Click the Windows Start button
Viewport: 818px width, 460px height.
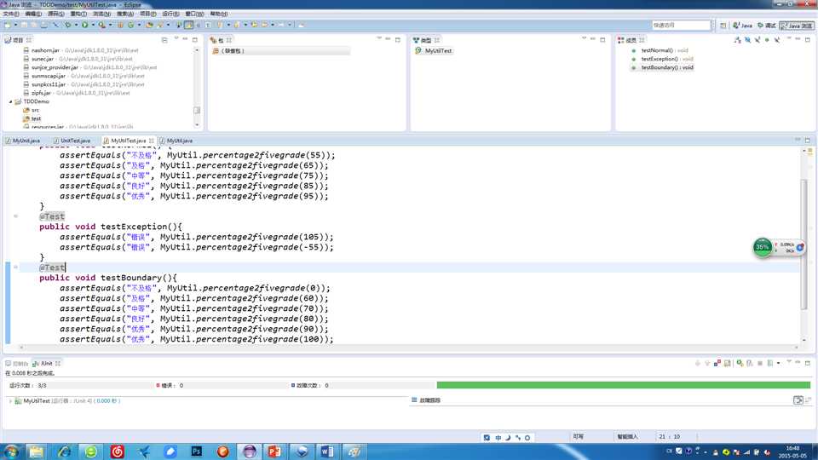(x=11, y=451)
